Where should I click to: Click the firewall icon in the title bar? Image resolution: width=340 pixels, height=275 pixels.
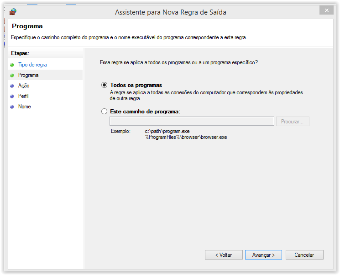click(x=13, y=12)
